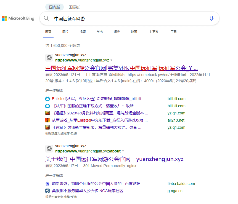Expand the dropdown arrow after first result URL
Viewport: 238px width, 204px height.
(112, 60)
